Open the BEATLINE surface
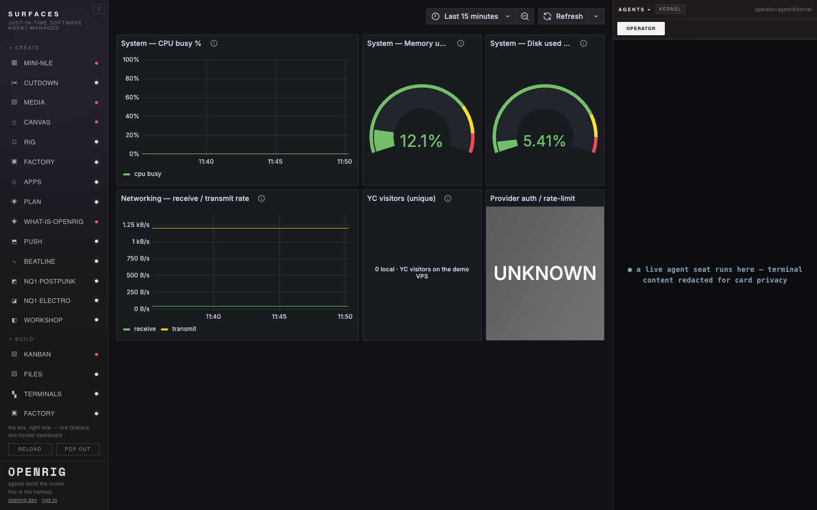The height and width of the screenshot is (510, 817). 54,262
